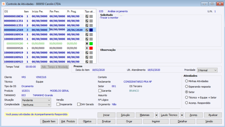Screen dimensions: 225x127
Task: Select the OS 100000100955 row
Action: click(50, 39)
